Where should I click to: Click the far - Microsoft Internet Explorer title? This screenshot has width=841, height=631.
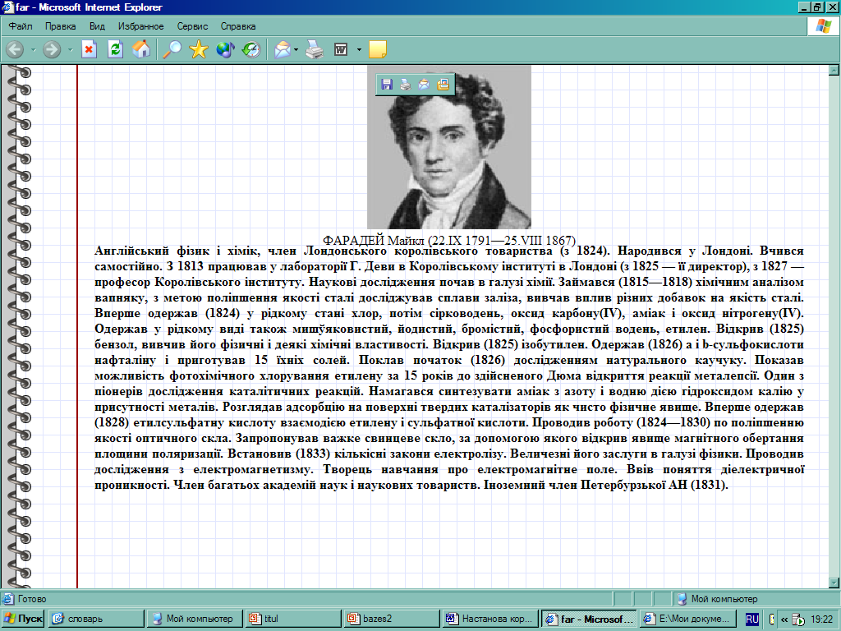pyautogui.click(x=89, y=7)
